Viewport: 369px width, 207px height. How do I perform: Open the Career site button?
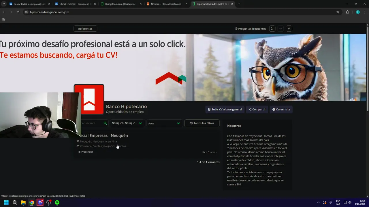(x=281, y=110)
